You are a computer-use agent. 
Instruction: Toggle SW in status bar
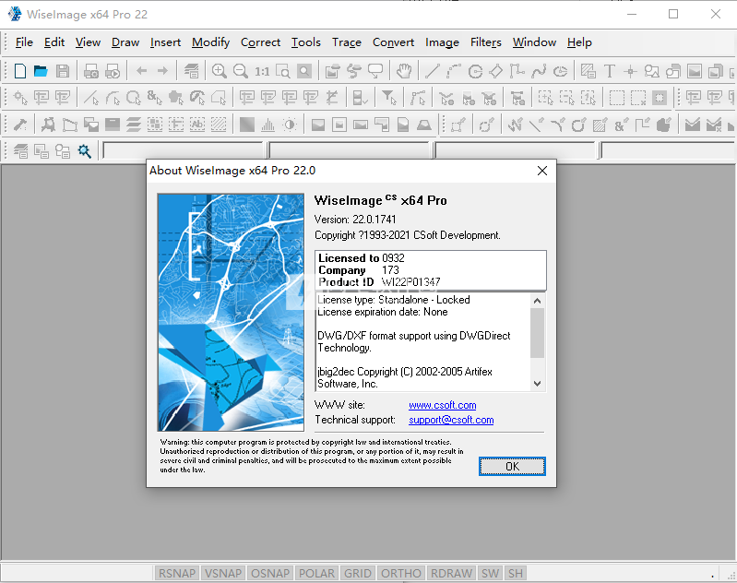(x=490, y=574)
